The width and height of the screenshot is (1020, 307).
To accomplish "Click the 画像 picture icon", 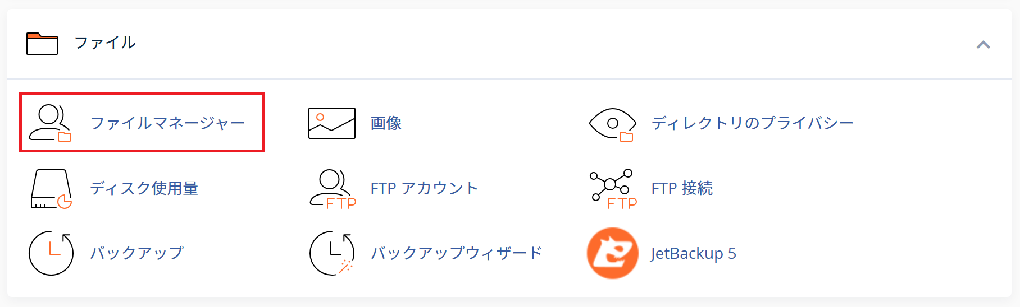I will click(332, 123).
